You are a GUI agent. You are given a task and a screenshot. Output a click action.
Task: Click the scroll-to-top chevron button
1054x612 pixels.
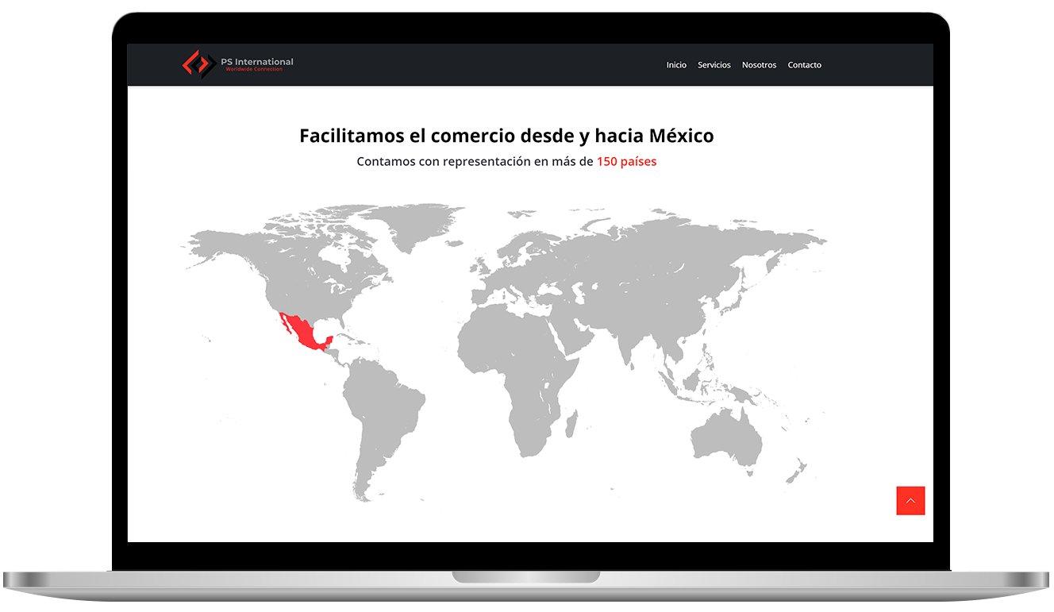[910, 501]
